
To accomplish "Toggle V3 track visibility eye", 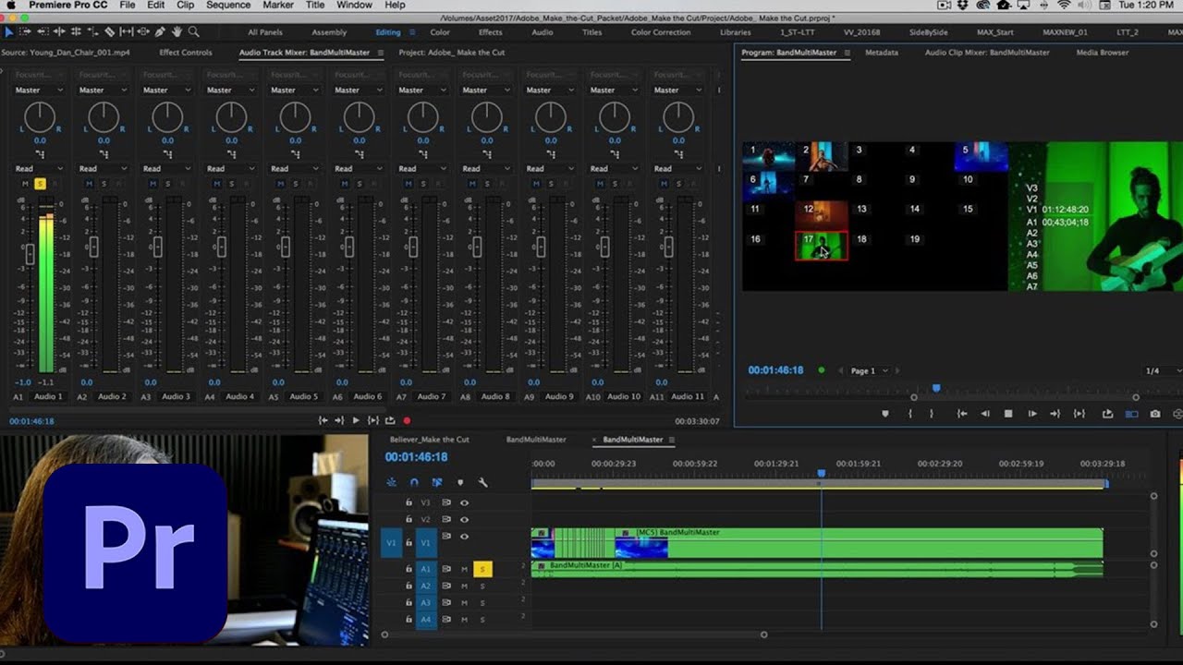I will pyautogui.click(x=464, y=502).
